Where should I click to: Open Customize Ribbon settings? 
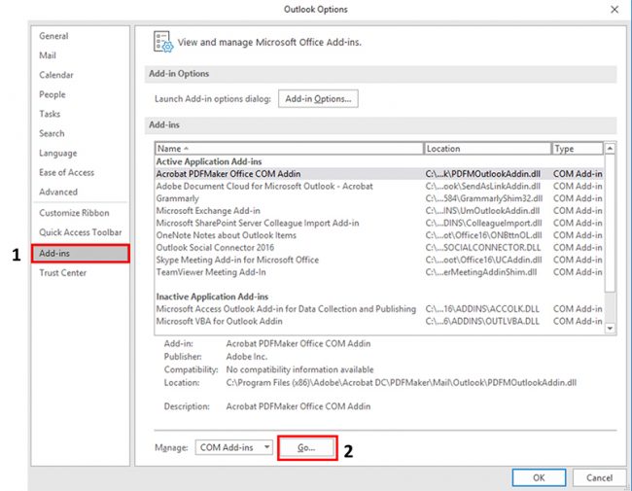click(x=74, y=213)
